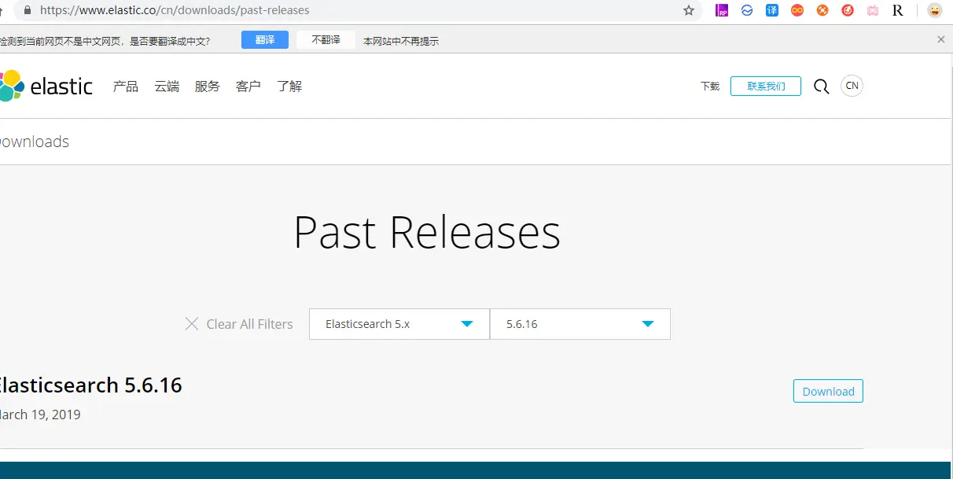Close the translate prompt bar
Viewport: 953px width, 479px height.
pos(941,39)
